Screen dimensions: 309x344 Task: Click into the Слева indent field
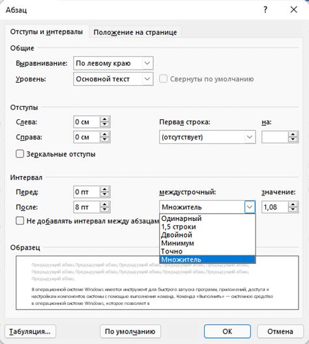(87, 122)
